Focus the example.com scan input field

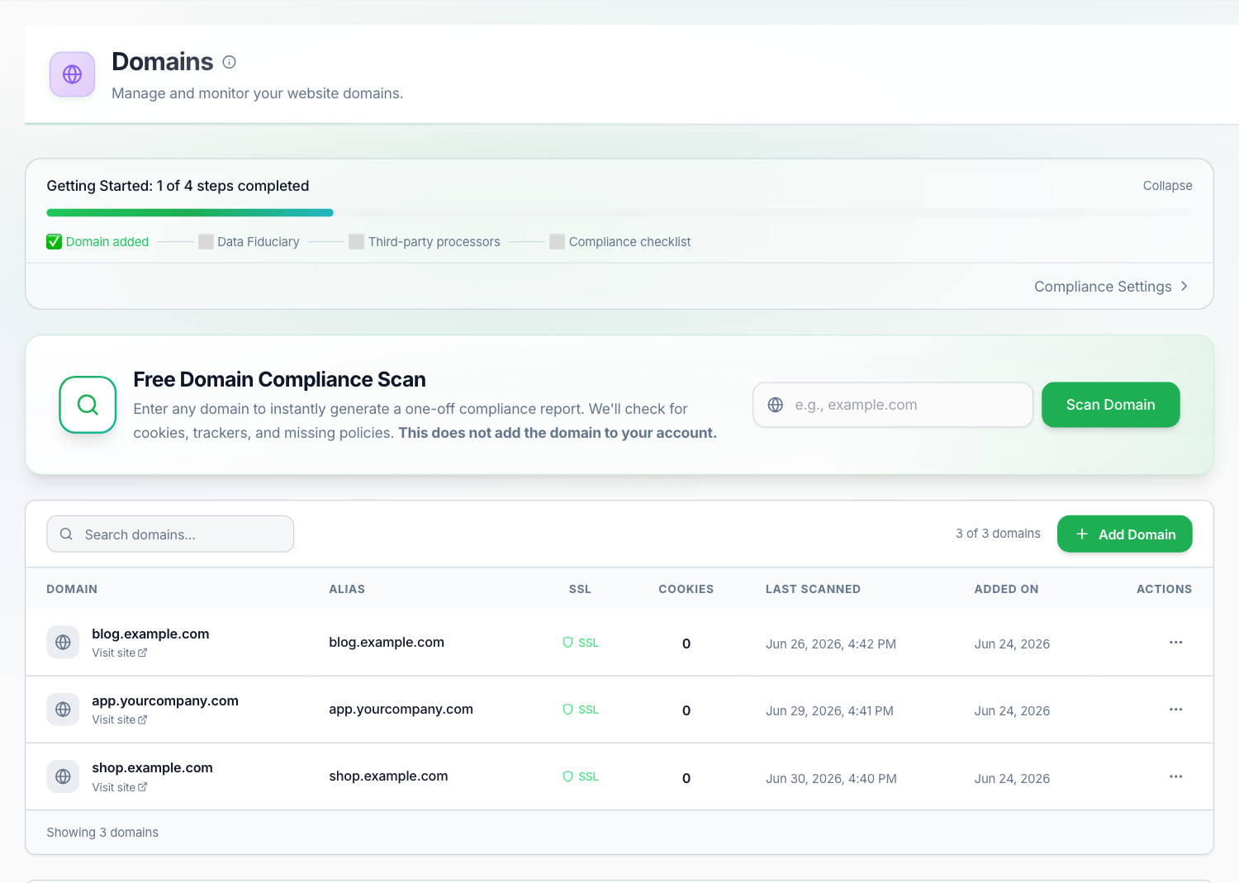[x=893, y=405]
